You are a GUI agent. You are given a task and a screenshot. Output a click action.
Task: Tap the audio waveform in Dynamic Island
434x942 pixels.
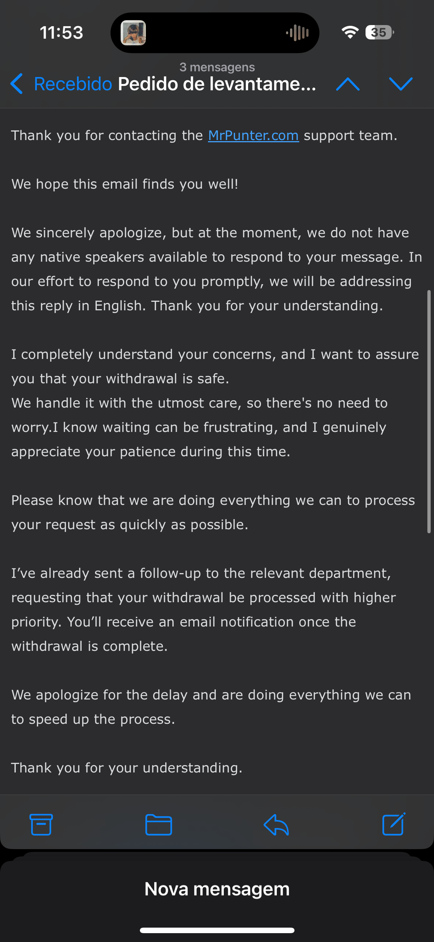point(297,33)
